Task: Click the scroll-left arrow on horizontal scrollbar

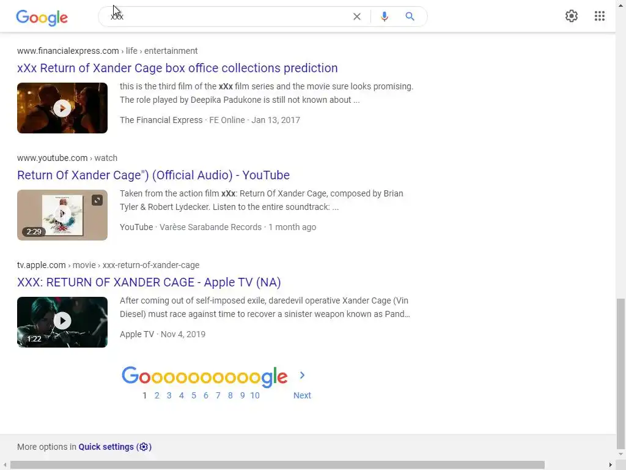Action: (4, 465)
